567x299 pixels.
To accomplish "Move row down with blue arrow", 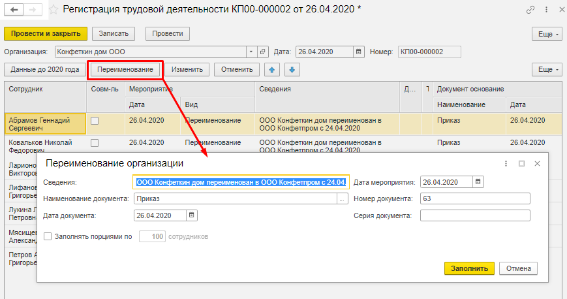I will pos(292,69).
